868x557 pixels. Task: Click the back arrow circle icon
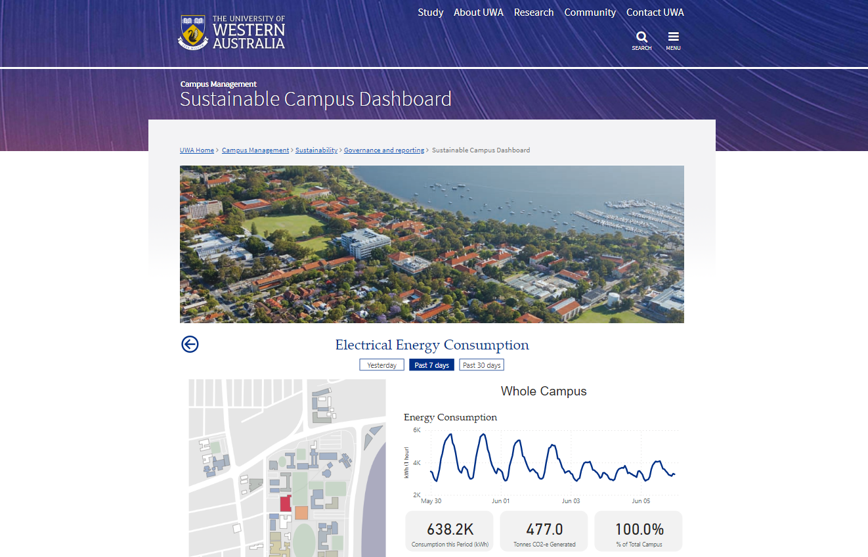pos(190,344)
